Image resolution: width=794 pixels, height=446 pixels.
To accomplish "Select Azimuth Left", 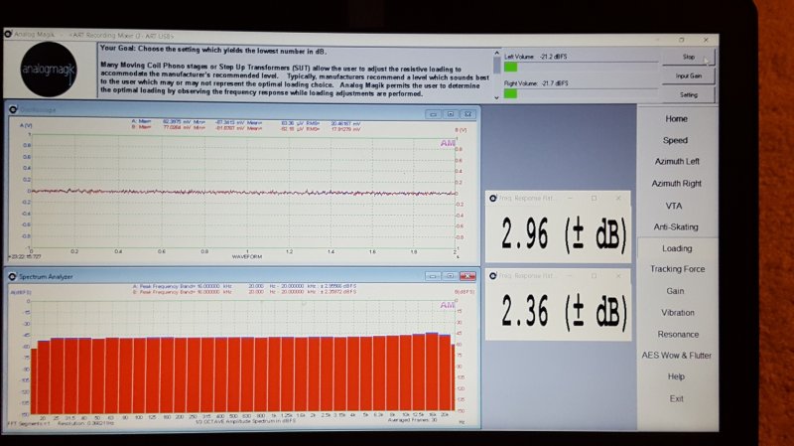I will tap(677, 162).
